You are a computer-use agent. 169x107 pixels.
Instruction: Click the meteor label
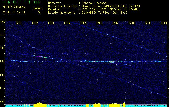coord(38,8)
